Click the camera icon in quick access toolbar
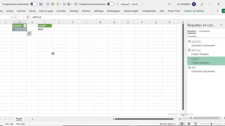 coord(76,4)
